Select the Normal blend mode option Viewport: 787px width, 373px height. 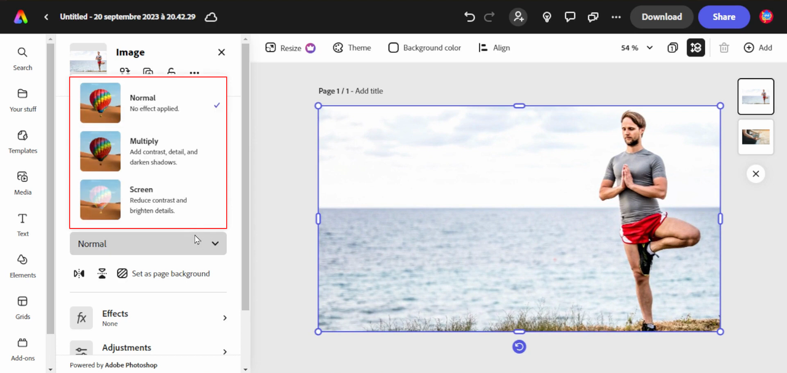pyautogui.click(x=148, y=103)
